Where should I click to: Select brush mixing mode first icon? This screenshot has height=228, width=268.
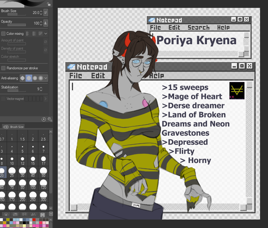[x=28, y=34]
